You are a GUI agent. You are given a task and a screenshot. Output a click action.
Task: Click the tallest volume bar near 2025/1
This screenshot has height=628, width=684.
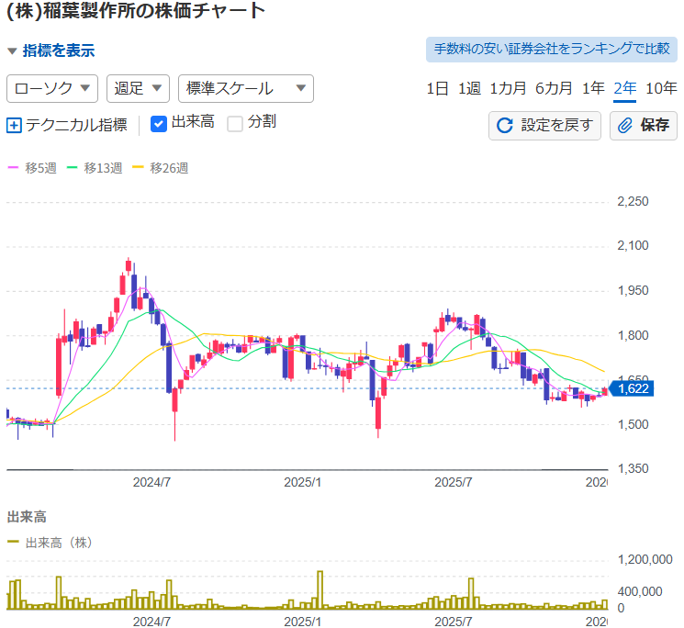click(x=320, y=589)
